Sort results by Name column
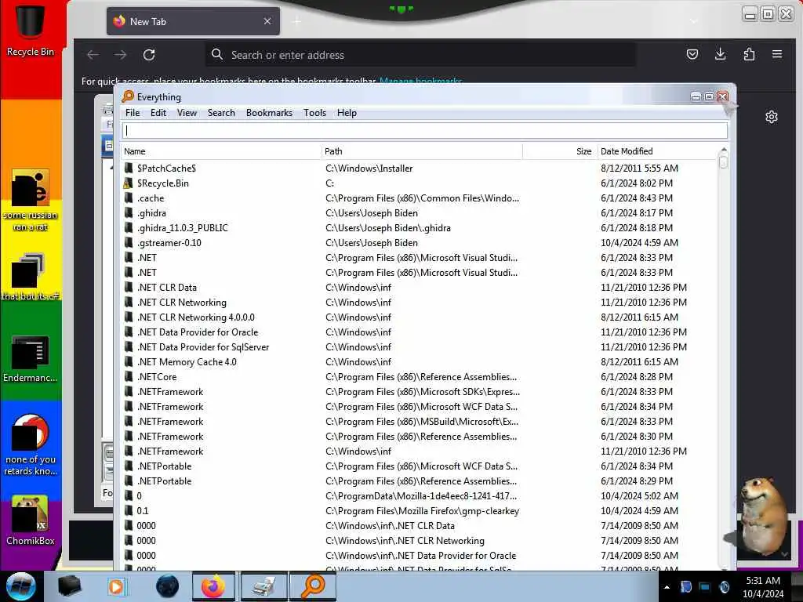The image size is (803, 602). tap(221, 151)
